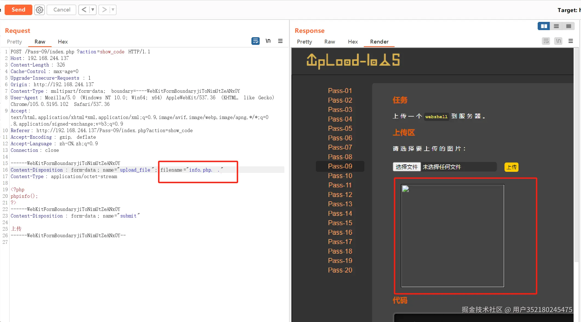The width and height of the screenshot is (581, 322).
Task: Expand the history forward dropdown arrow
Action: pos(113,10)
